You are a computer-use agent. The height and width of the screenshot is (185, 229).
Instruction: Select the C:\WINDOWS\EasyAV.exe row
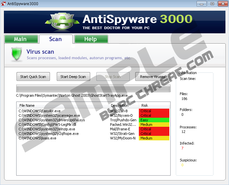93,111
